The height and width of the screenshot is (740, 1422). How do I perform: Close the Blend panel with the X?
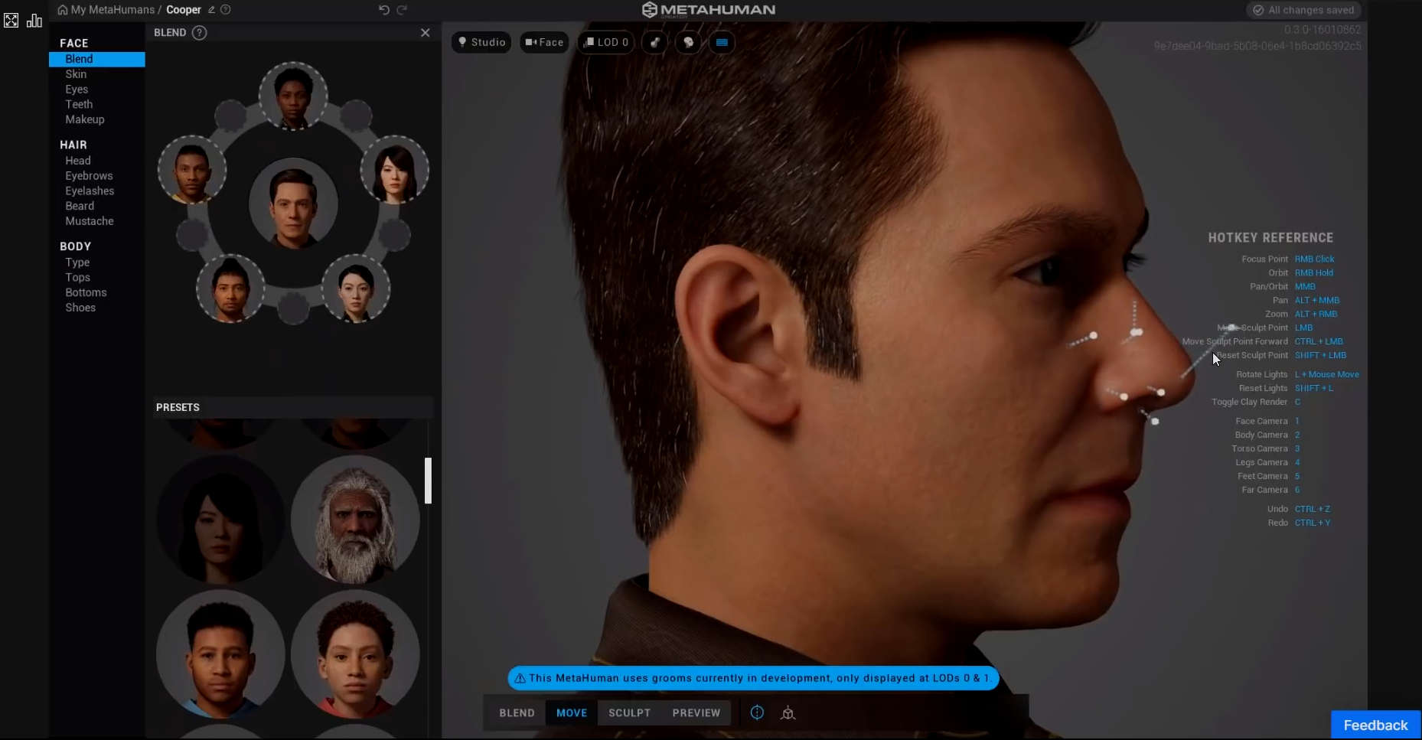pyautogui.click(x=426, y=33)
